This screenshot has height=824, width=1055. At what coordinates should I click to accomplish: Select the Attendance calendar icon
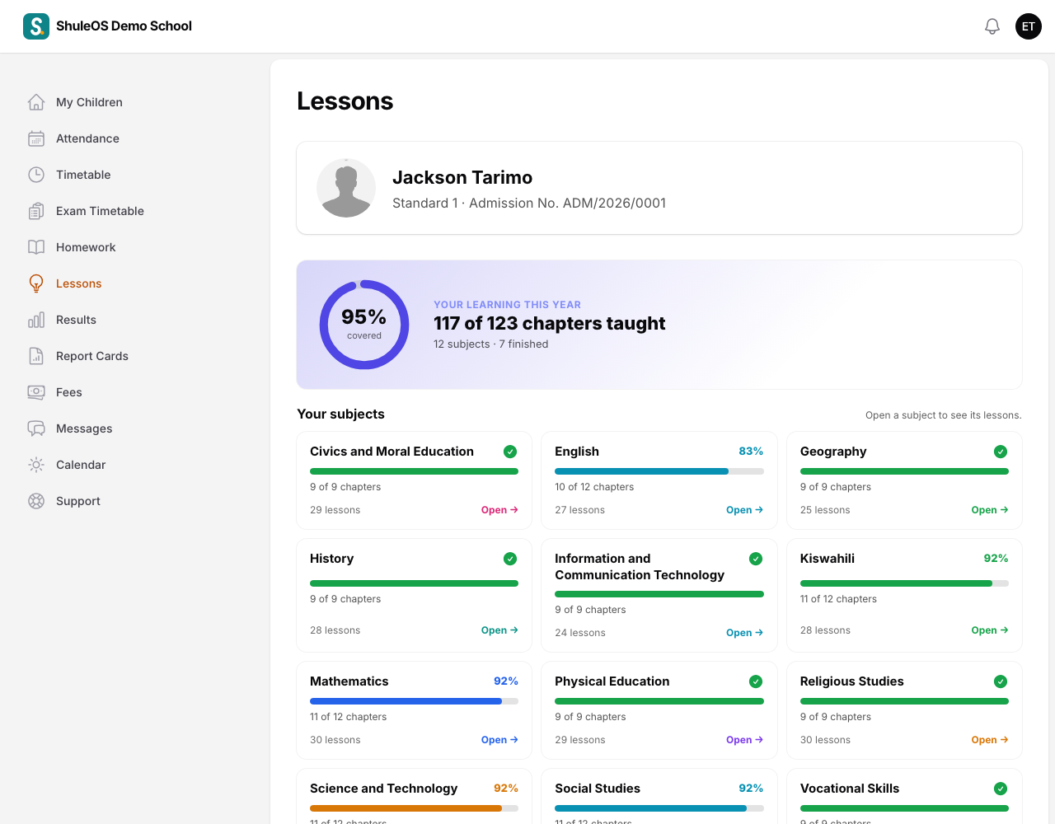point(36,138)
